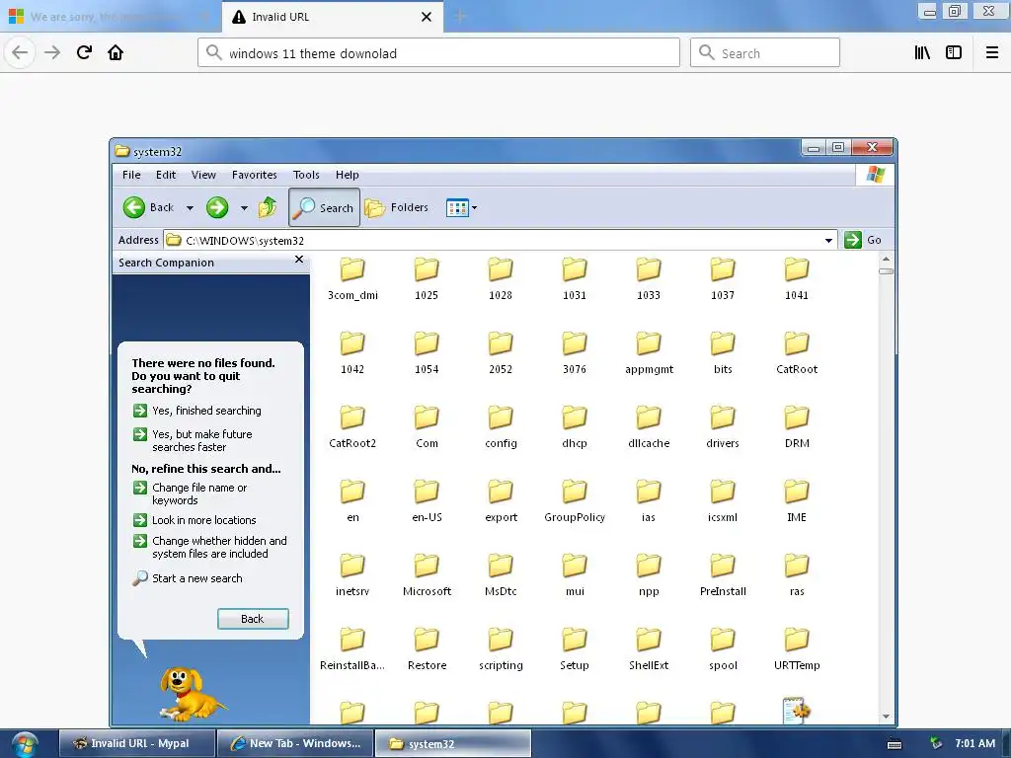Select the config folder
Screen dimensions: 1011x758
tap(501, 428)
